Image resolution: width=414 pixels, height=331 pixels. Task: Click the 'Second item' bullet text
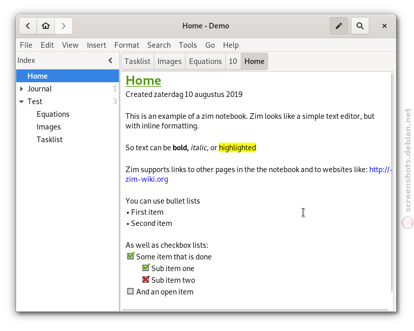pyautogui.click(x=151, y=223)
